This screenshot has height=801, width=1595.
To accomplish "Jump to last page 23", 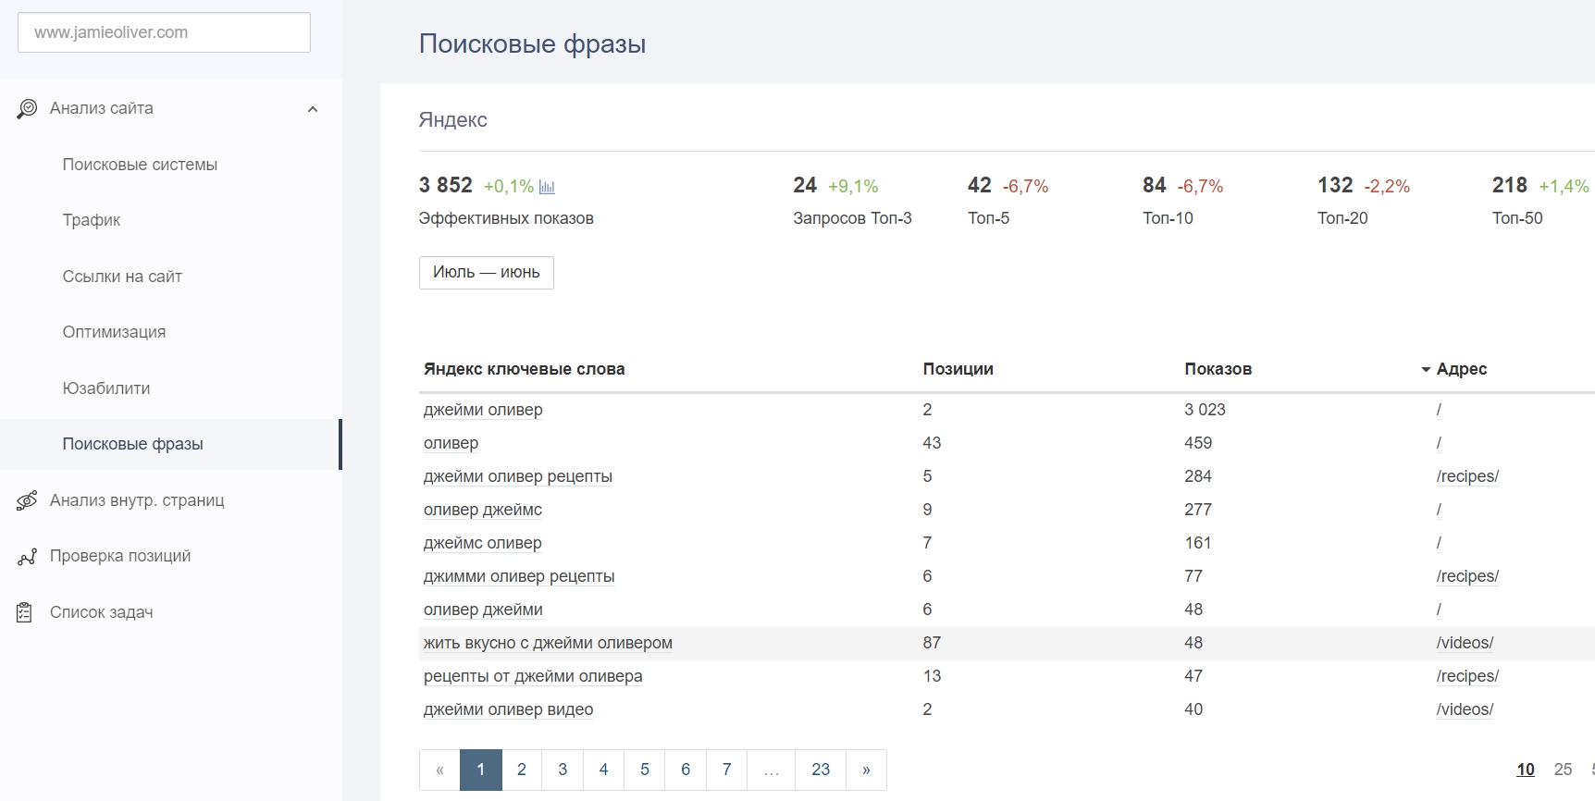I will [x=821, y=770].
